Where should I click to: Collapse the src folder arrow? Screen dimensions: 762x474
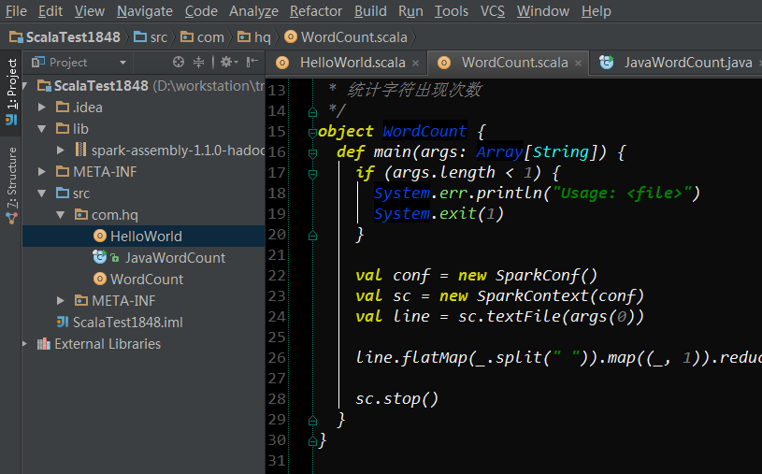(x=42, y=194)
